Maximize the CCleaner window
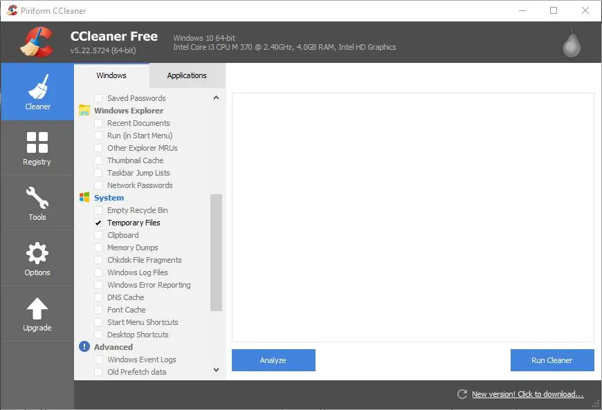 [554, 10]
